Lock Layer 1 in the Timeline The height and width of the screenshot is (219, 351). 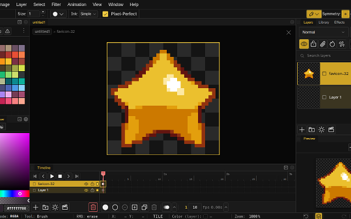92,190
